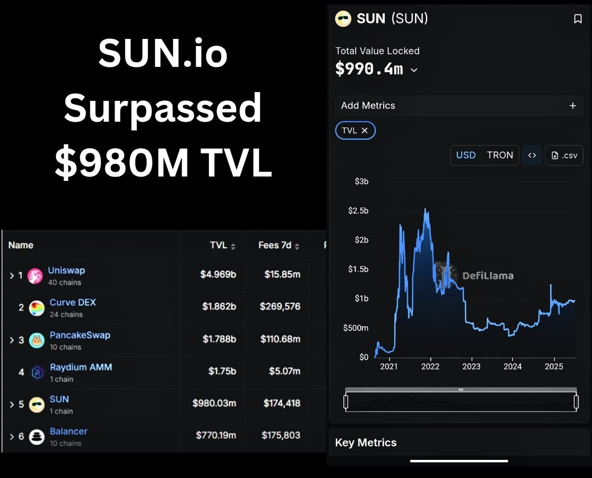Click the SUN sunglasses logo in header
The image size is (592, 478).
(x=343, y=19)
